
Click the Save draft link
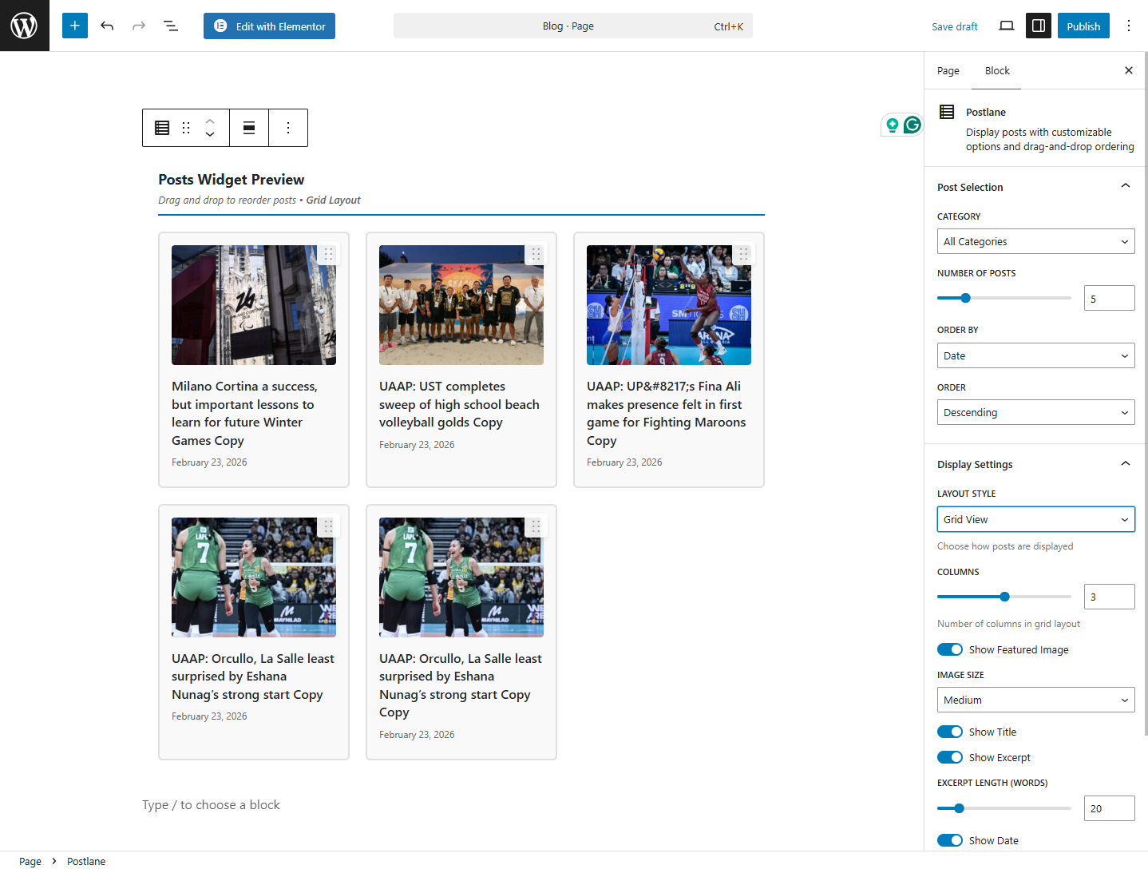pyautogui.click(x=954, y=26)
